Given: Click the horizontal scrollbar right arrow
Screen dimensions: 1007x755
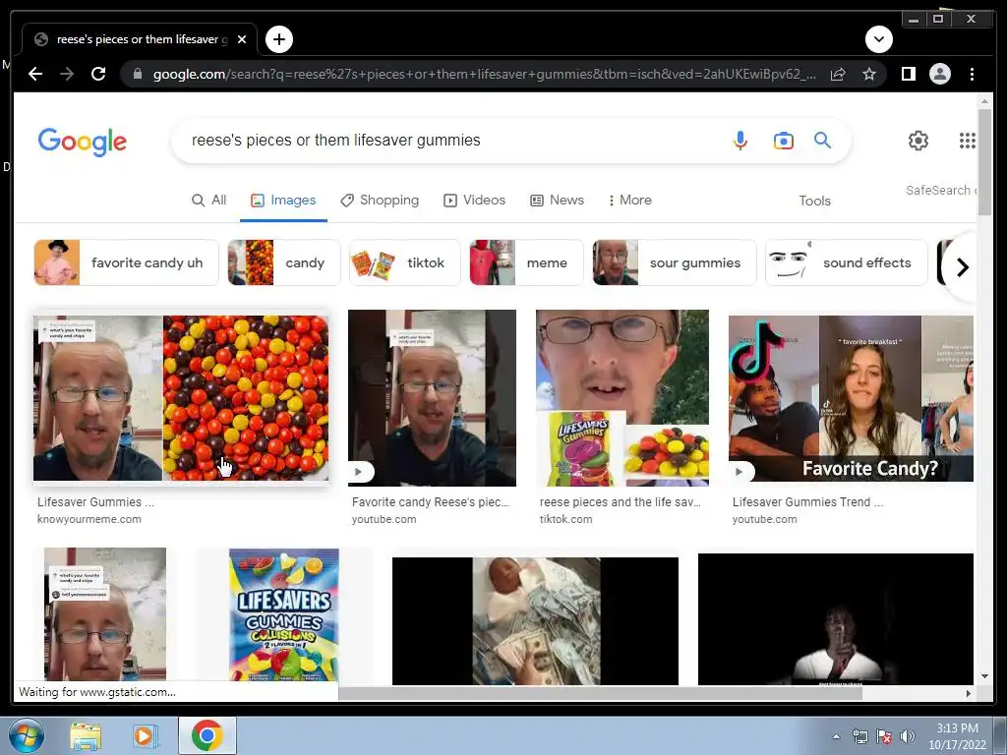Looking at the screenshot, I should (969, 693).
